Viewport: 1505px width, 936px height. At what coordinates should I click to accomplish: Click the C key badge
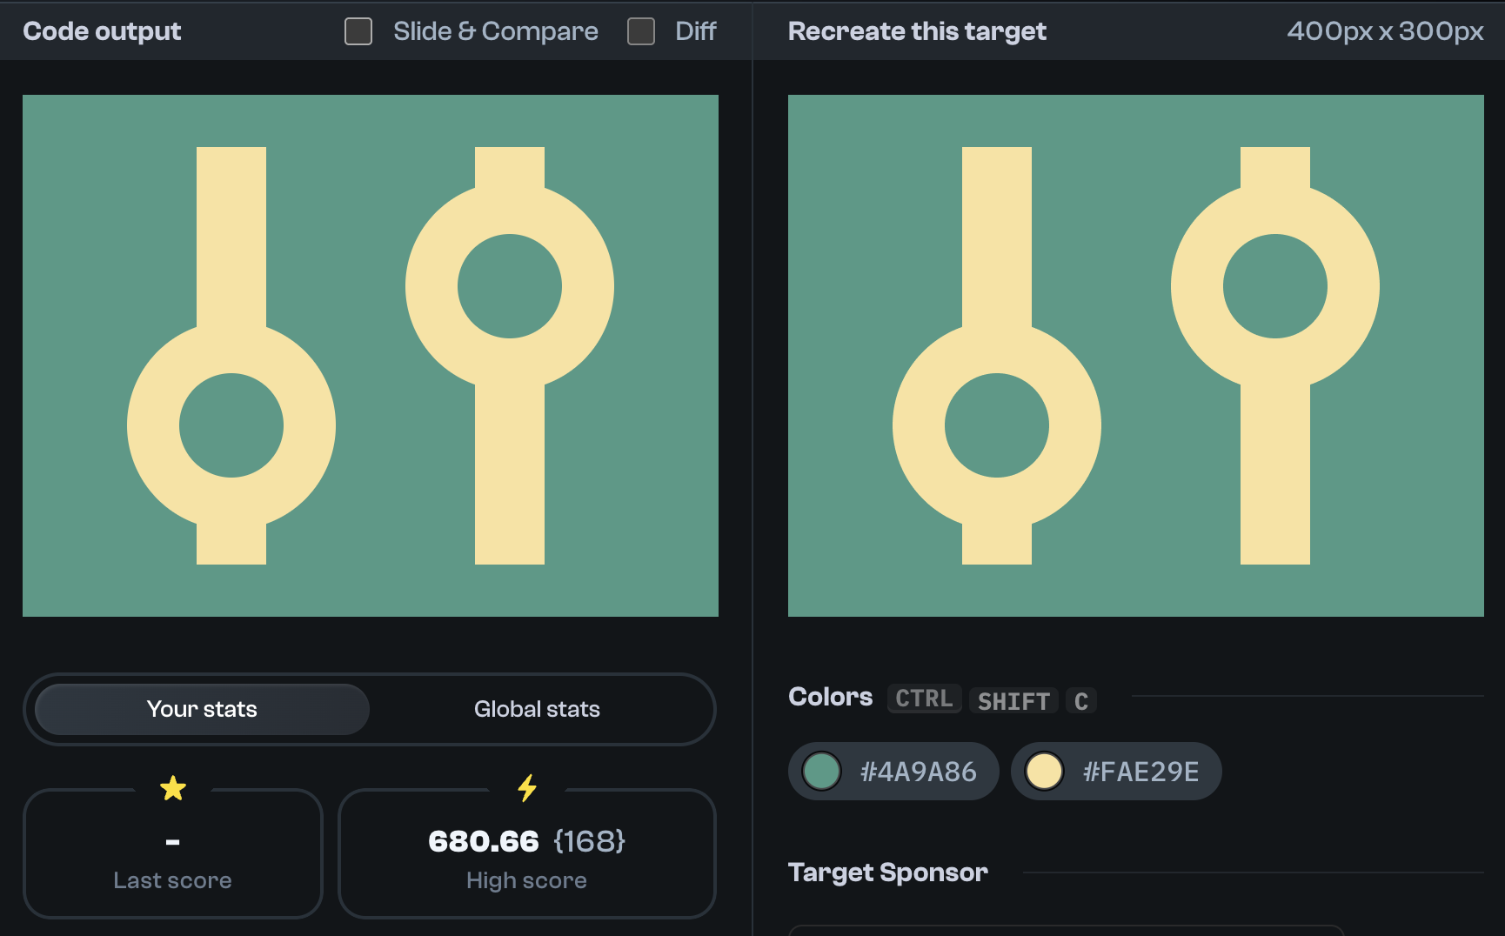(1081, 701)
